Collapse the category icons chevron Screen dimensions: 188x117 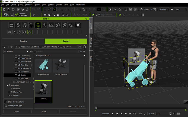(86, 36)
